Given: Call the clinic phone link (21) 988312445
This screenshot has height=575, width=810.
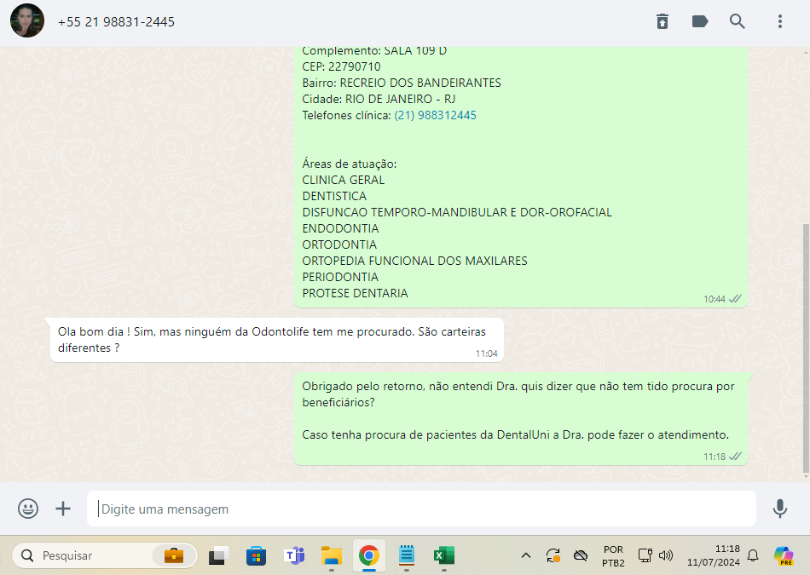Looking at the screenshot, I should (435, 115).
